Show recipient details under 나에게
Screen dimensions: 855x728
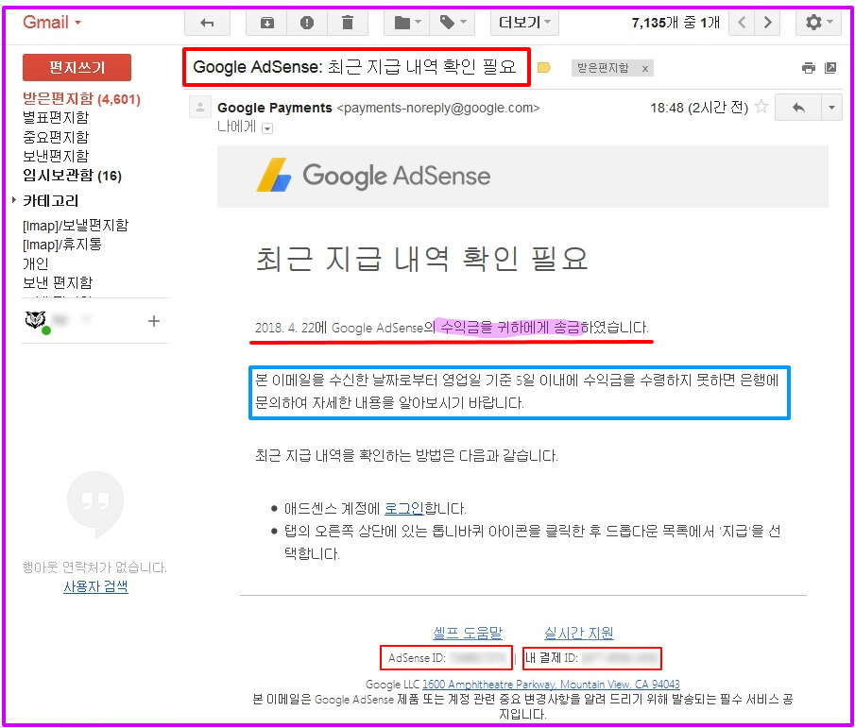pos(267,128)
